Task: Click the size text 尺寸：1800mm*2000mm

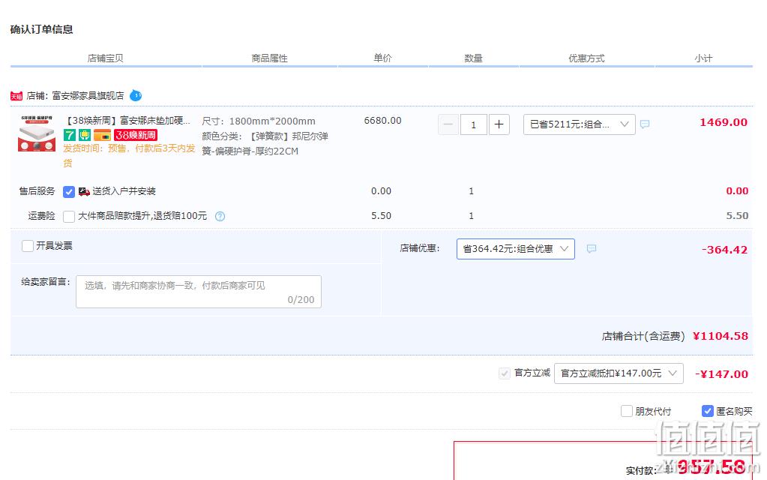Action: pos(259,121)
